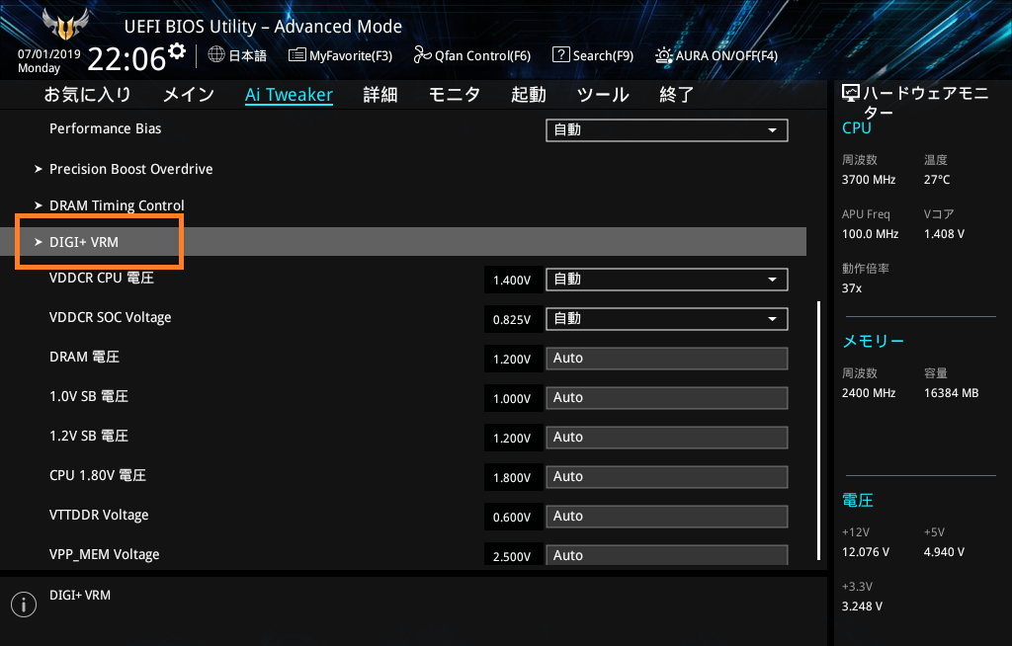The image size is (1012, 646).
Task: Click the 1.0V SB 電圧 label
Action: 89,396
